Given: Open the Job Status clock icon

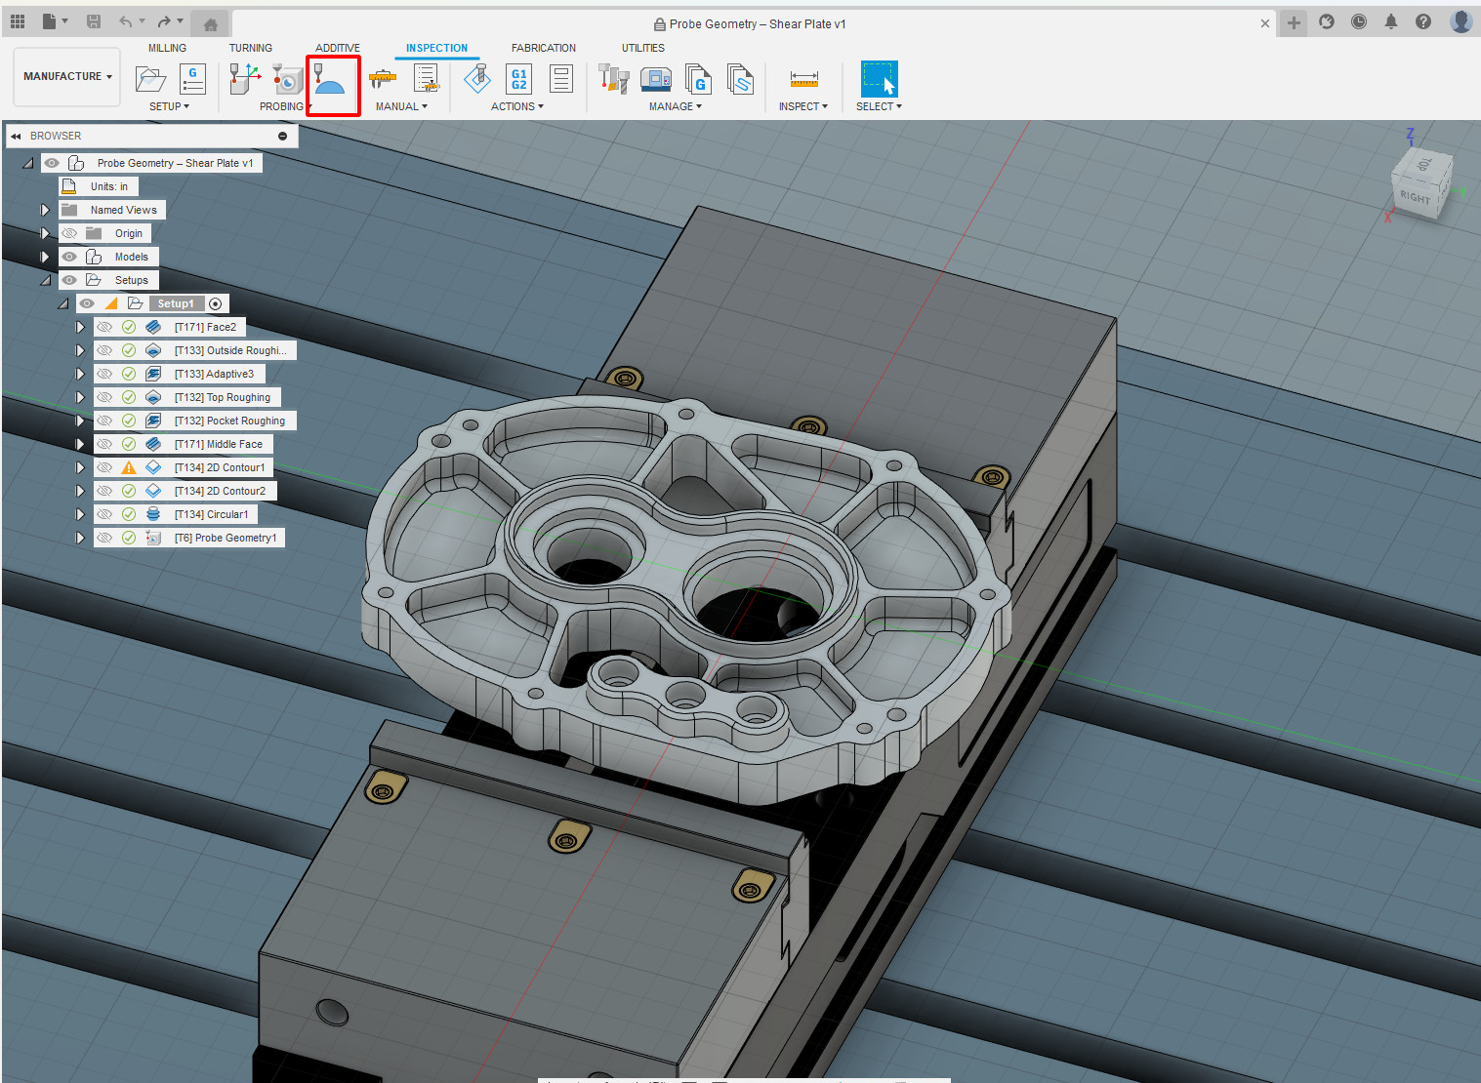Looking at the screenshot, I should click(1359, 21).
